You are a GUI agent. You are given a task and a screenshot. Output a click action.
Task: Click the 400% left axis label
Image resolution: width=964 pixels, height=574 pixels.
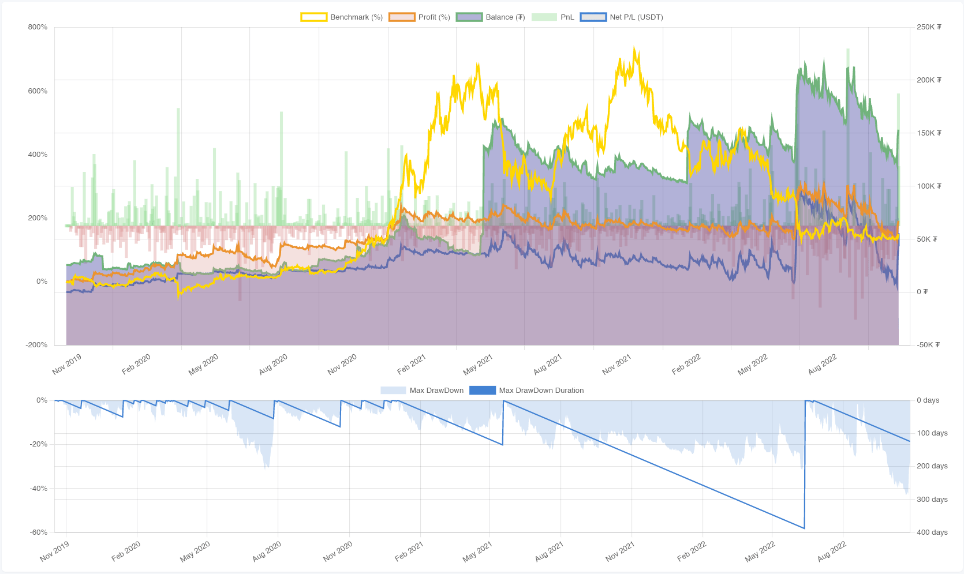[38, 154]
